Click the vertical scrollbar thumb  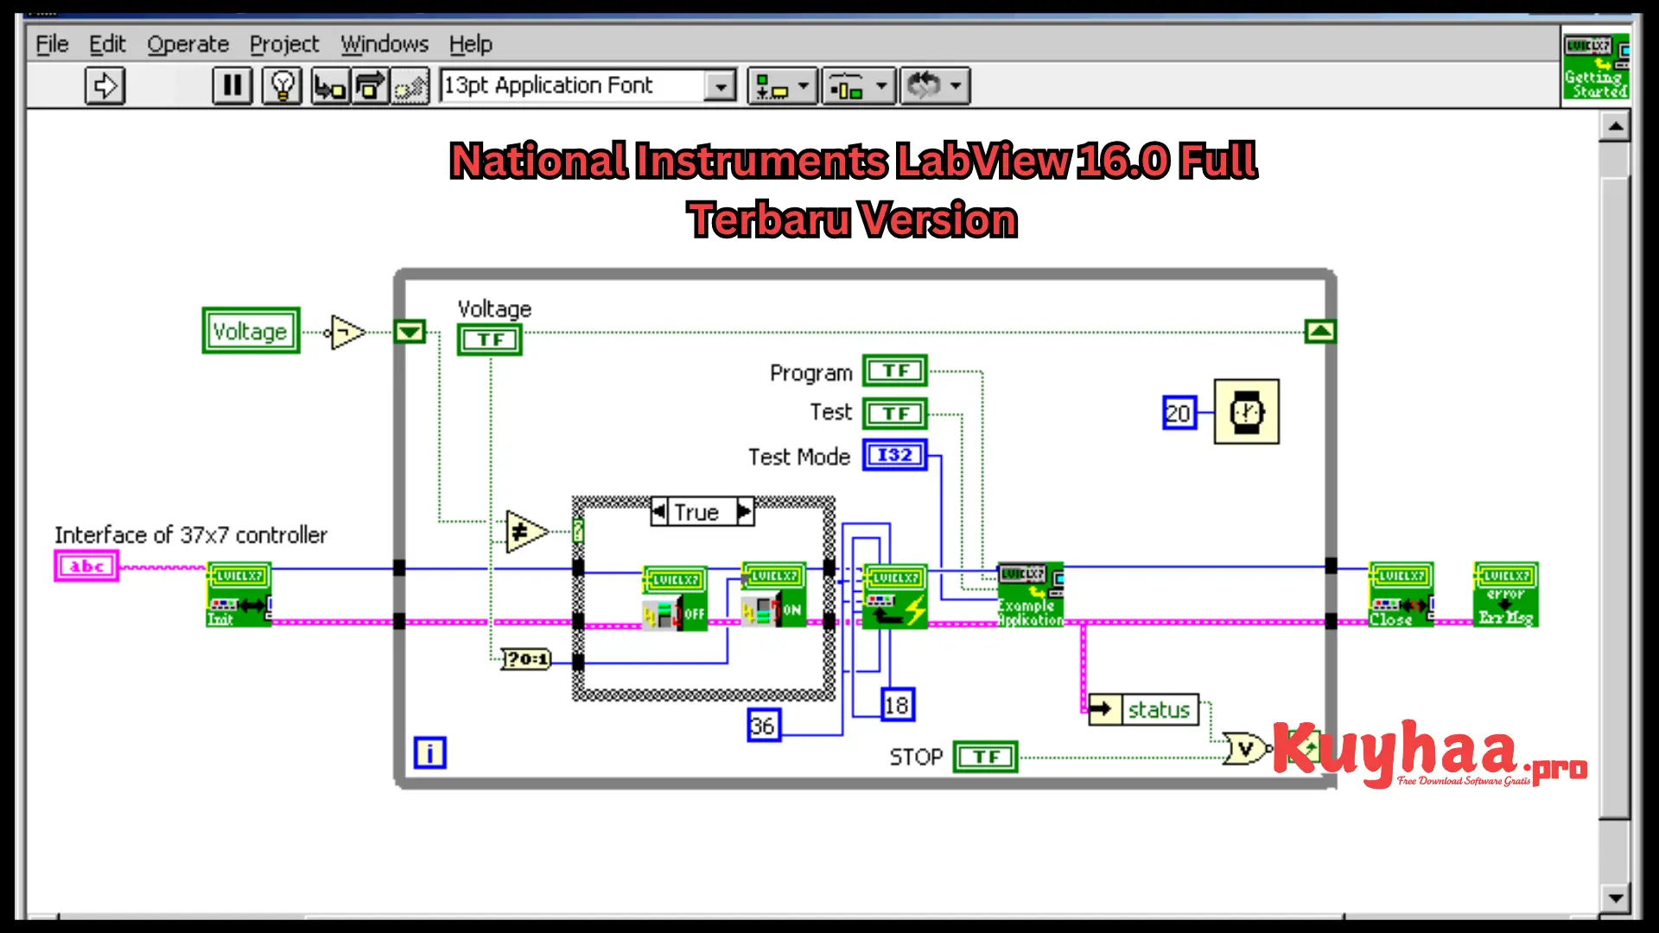pos(1614,498)
